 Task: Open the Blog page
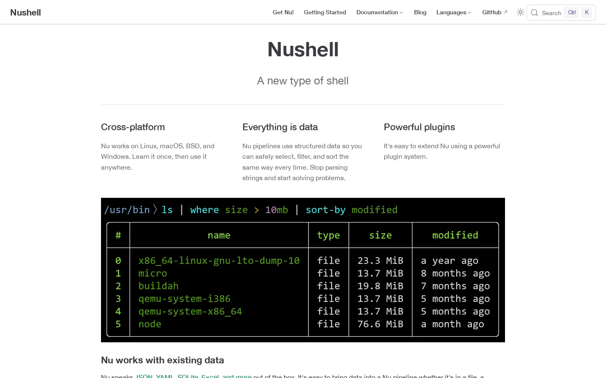click(420, 13)
